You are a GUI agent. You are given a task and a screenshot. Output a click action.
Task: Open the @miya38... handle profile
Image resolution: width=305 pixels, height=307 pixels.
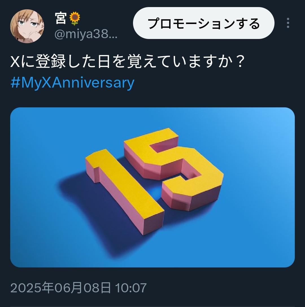tap(86, 34)
